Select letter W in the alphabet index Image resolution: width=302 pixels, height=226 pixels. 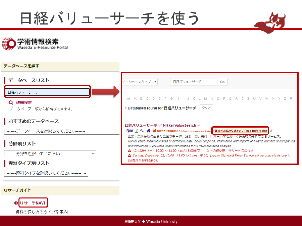click(267, 99)
